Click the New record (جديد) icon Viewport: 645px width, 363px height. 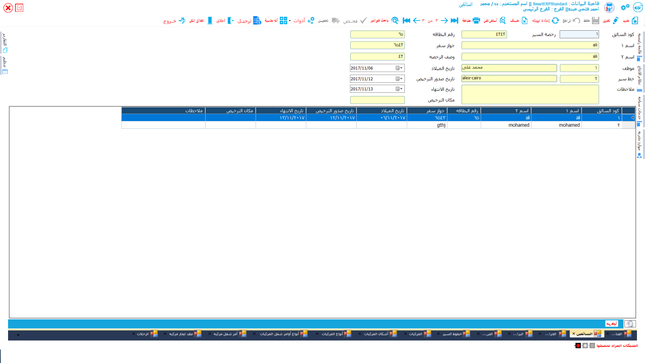635,21
